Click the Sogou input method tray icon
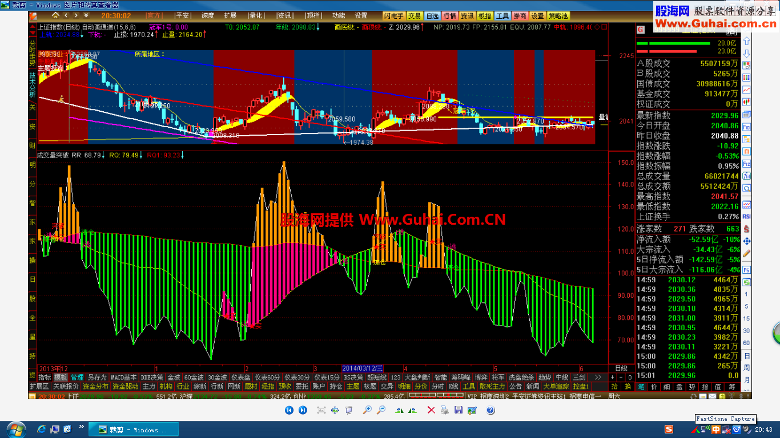This screenshot has height=438, width=780. pyautogui.click(x=669, y=429)
